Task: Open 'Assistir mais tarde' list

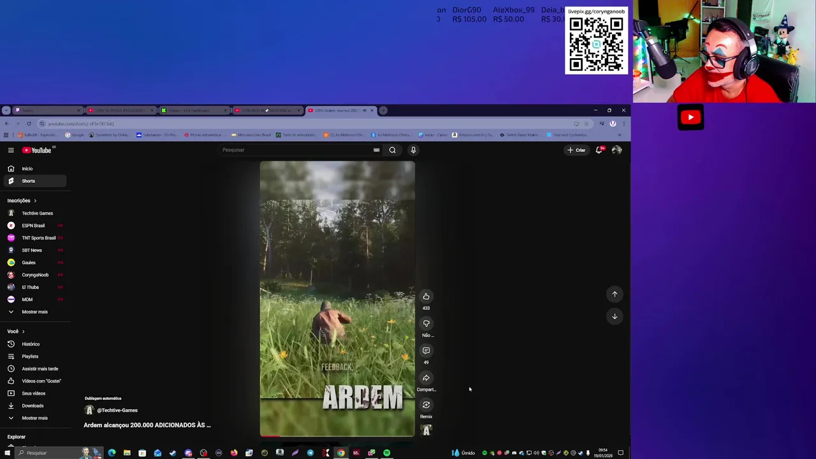Action: pyautogui.click(x=35, y=368)
